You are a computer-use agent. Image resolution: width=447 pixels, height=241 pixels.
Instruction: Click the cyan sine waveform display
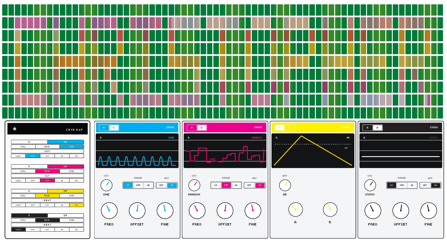click(137, 151)
